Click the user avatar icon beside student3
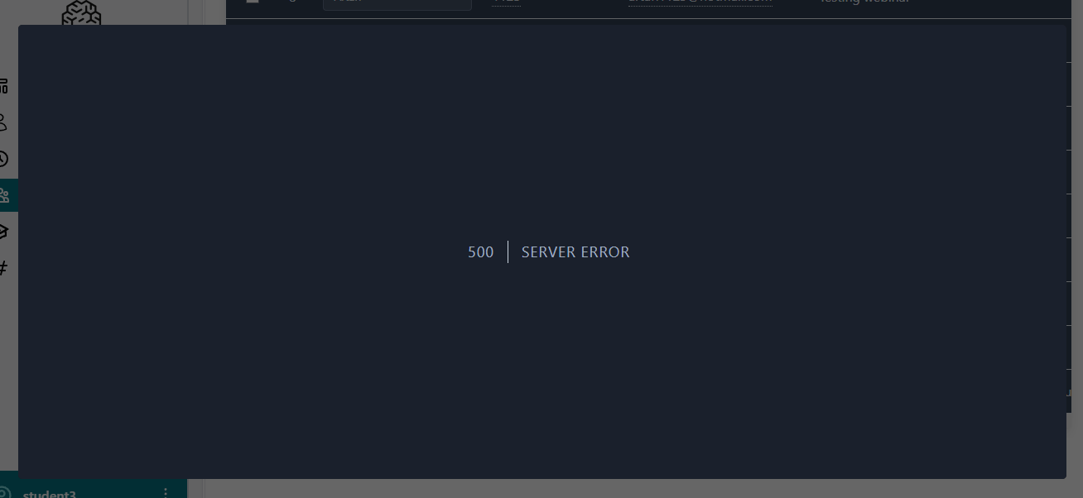The image size is (1083, 498). point(5,492)
